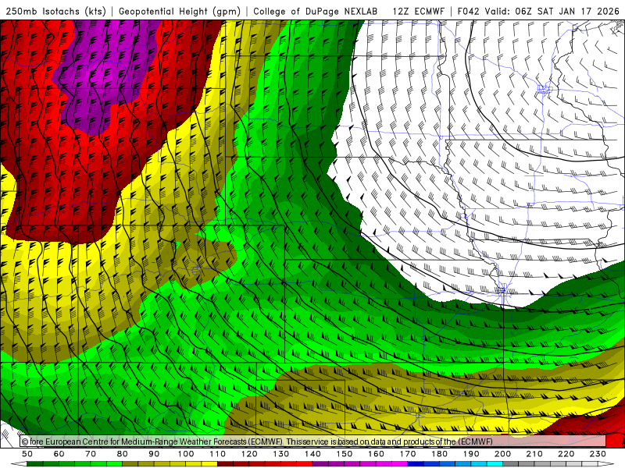This screenshot has width=625, height=468.
Task: Click the "100" color bar label
Action: click(x=186, y=454)
